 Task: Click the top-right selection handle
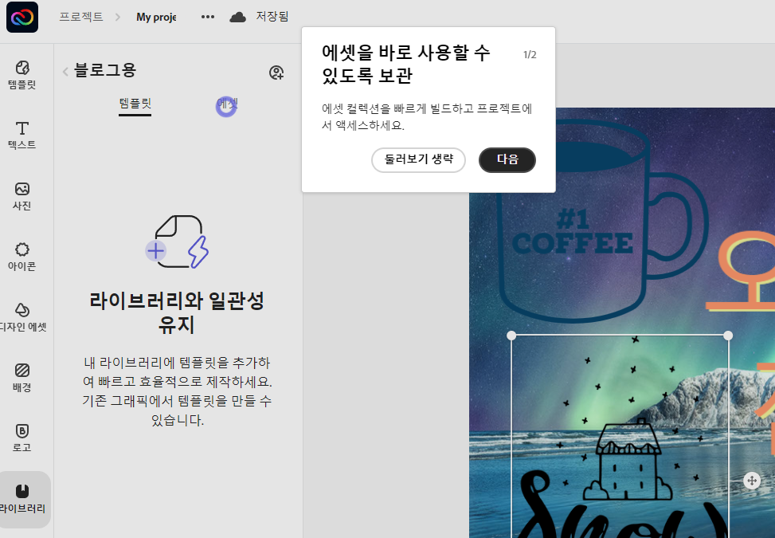(728, 336)
